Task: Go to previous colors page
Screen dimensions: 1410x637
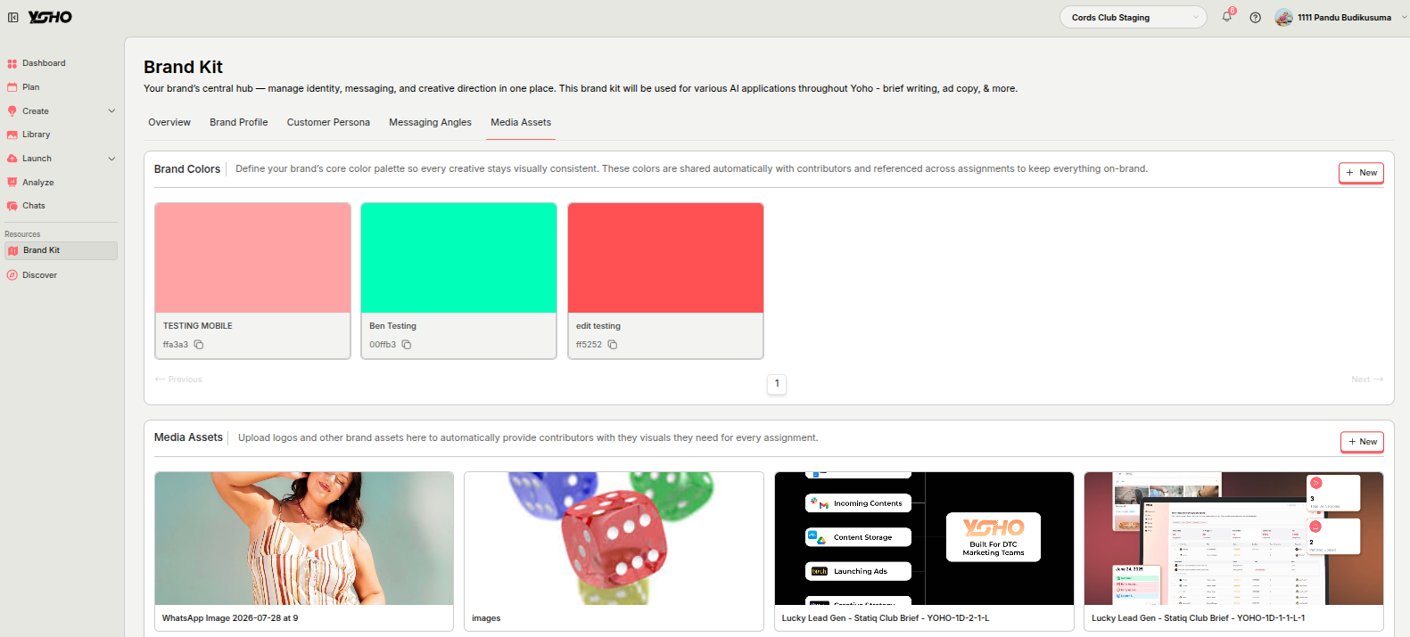Action: tap(178, 380)
